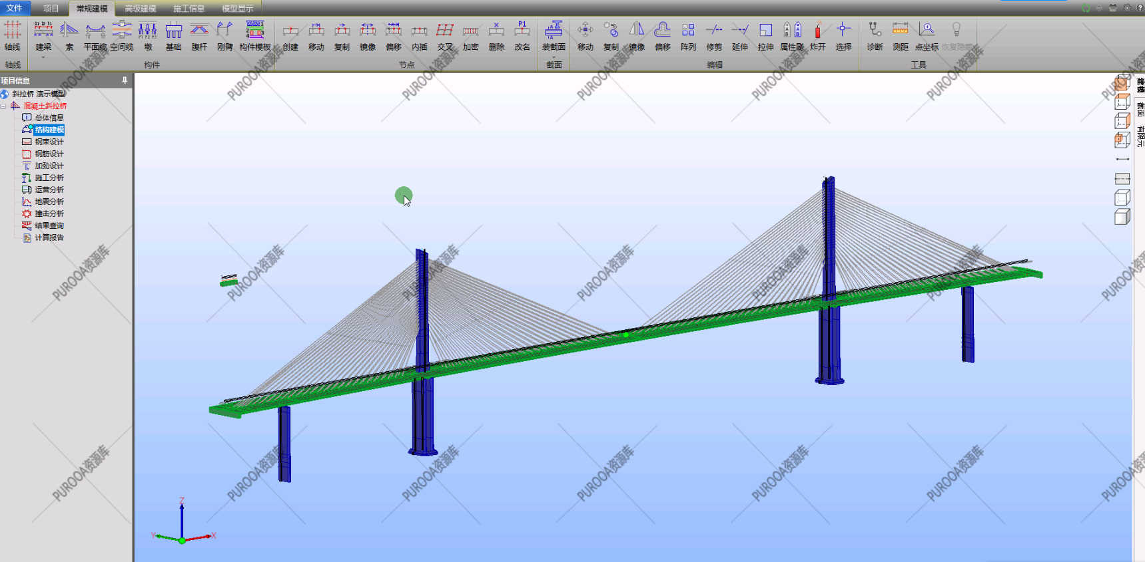Click the help question mark icon
This screenshot has width=1145, height=562.
[1140, 8]
